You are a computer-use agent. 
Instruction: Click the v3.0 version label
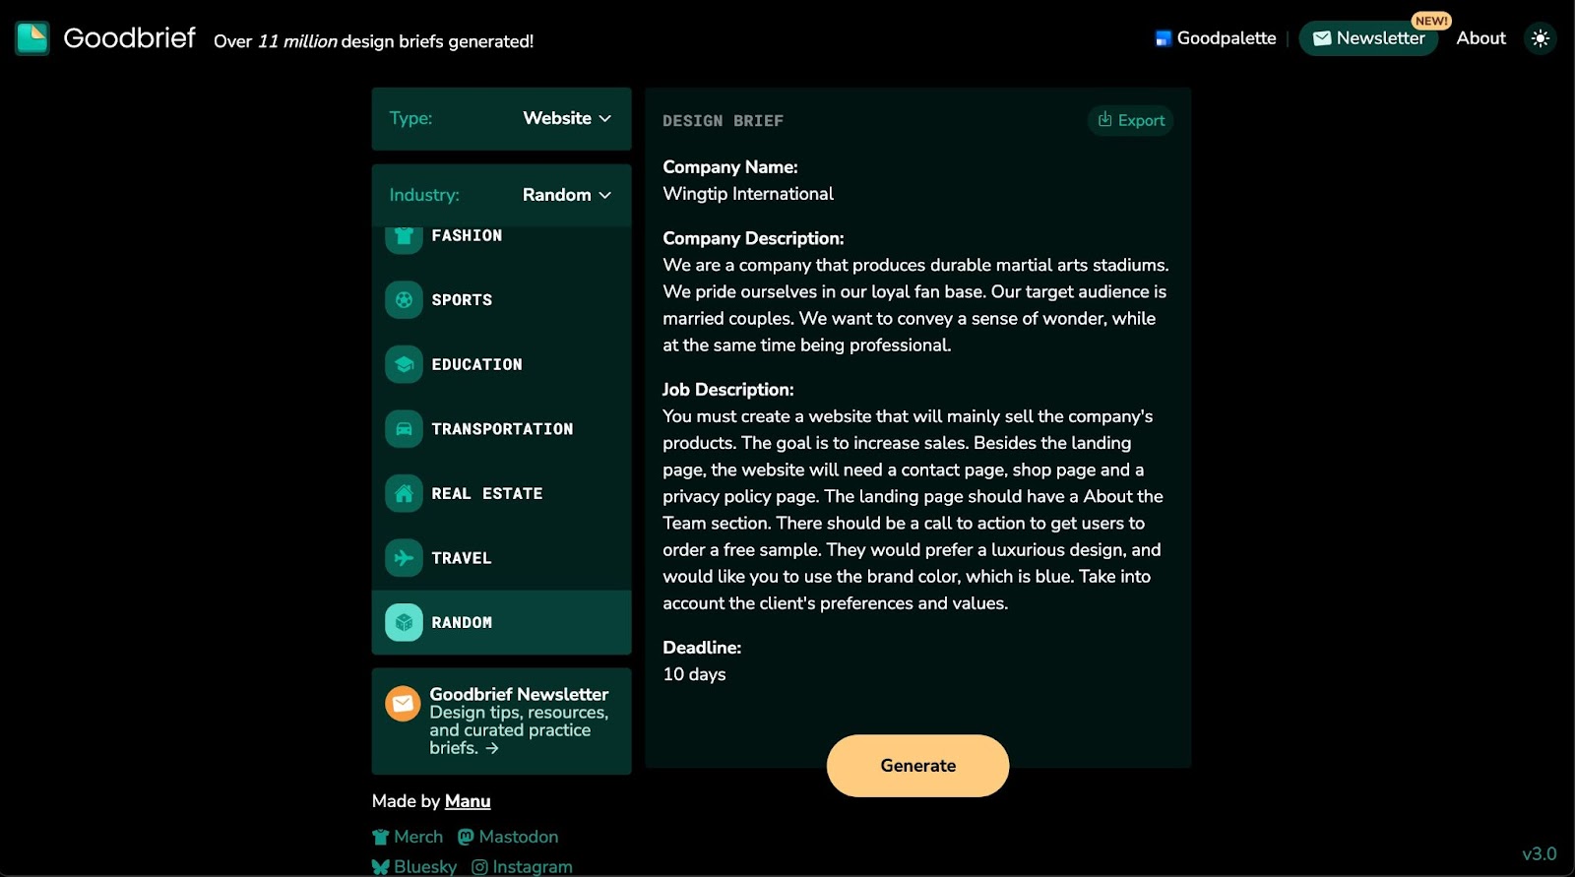[x=1540, y=854]
